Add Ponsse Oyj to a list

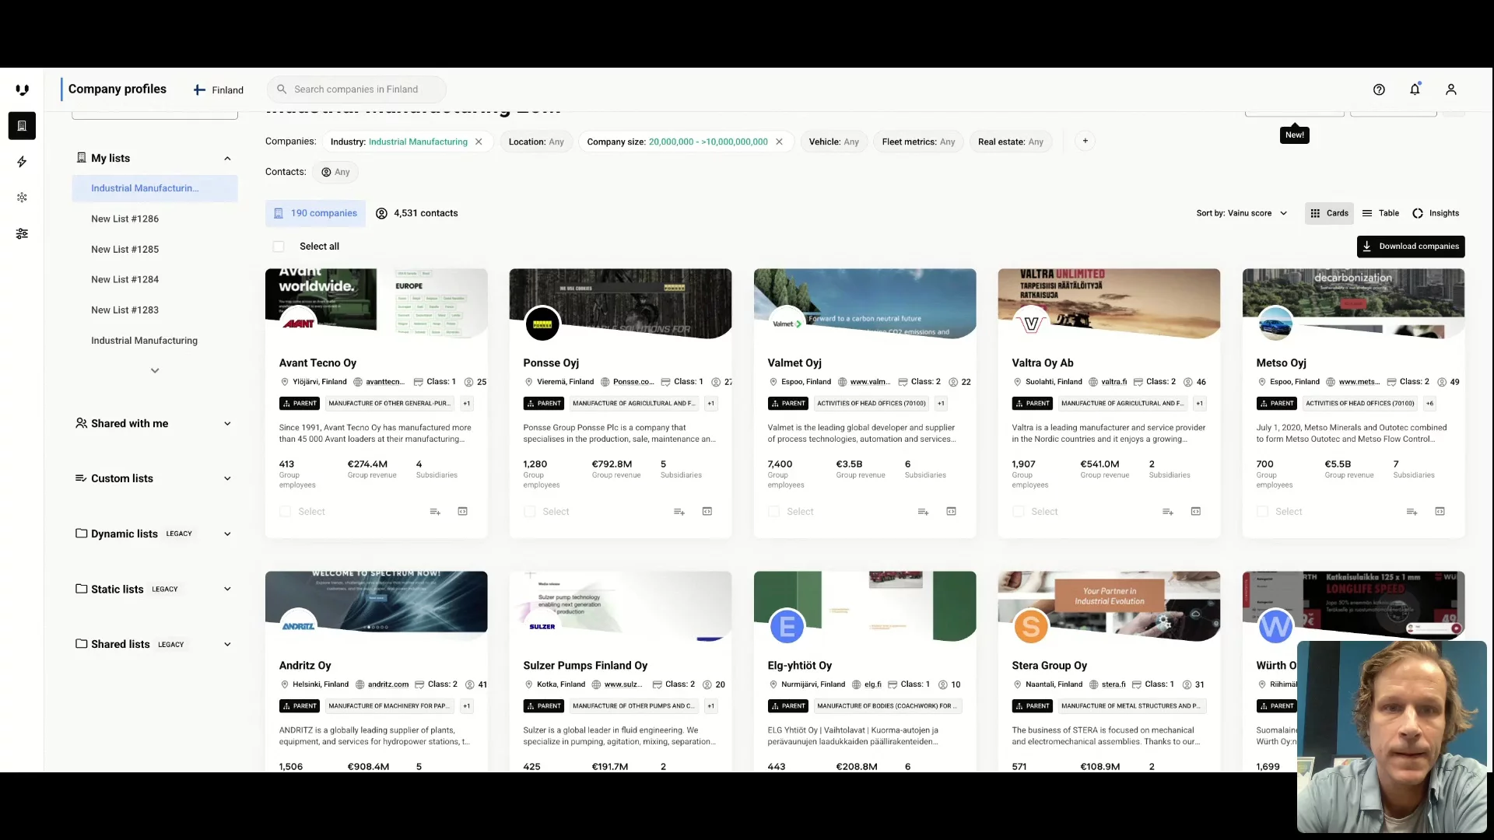pos(679,512)
